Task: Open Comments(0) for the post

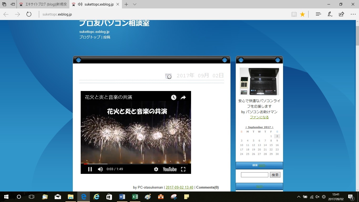Action: [207, 188]
